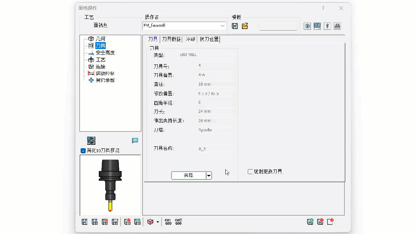Select 刀具 node in the tree
This screenshot has height=234, width=416.
[x=101, y=46]
